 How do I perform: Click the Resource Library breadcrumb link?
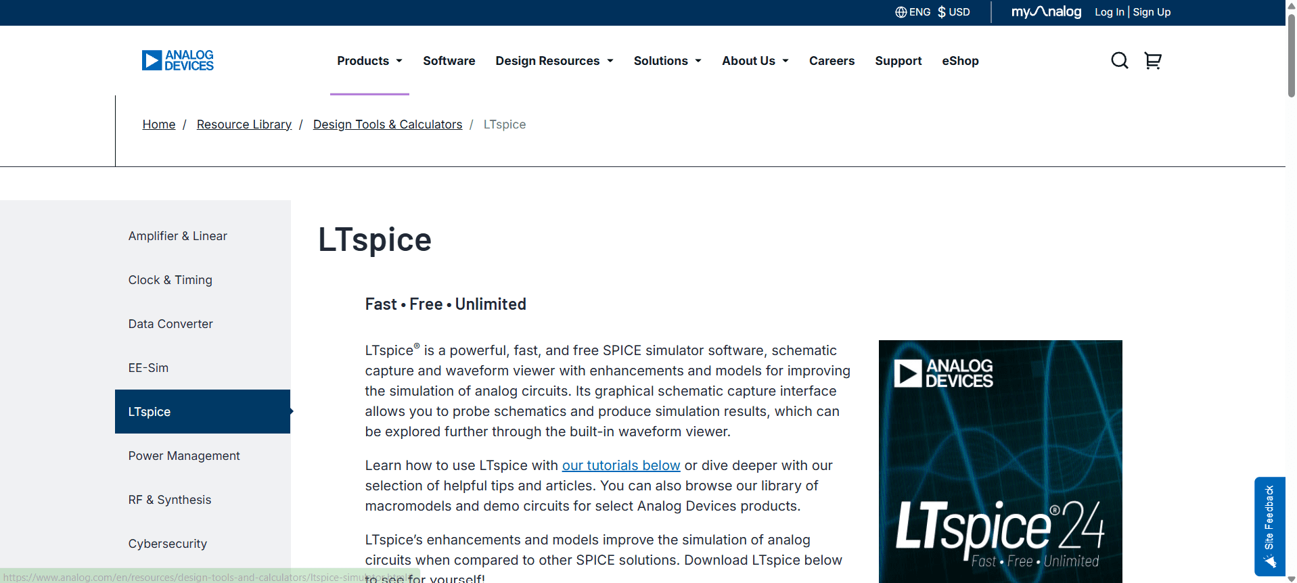(x=244, y=124)
